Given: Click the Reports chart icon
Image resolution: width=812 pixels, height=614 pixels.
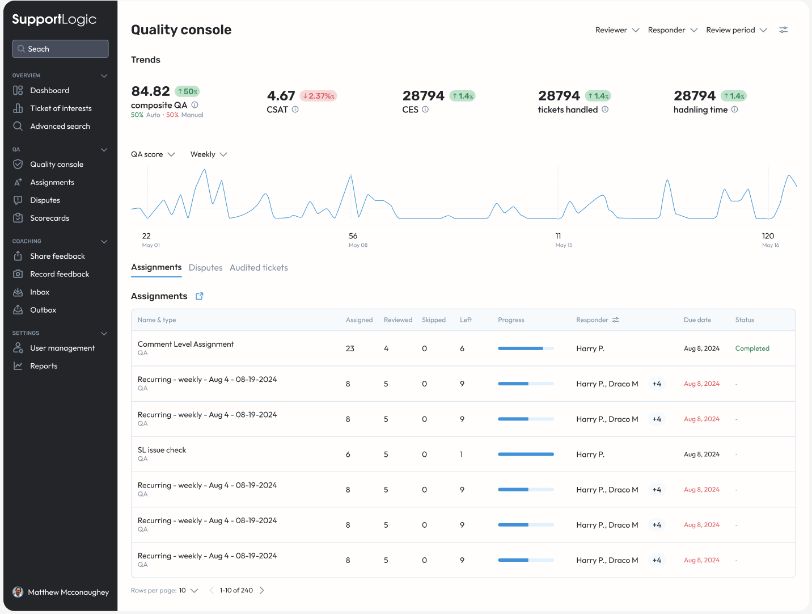Looking at the screenshot, I should [x=18, y=366].
